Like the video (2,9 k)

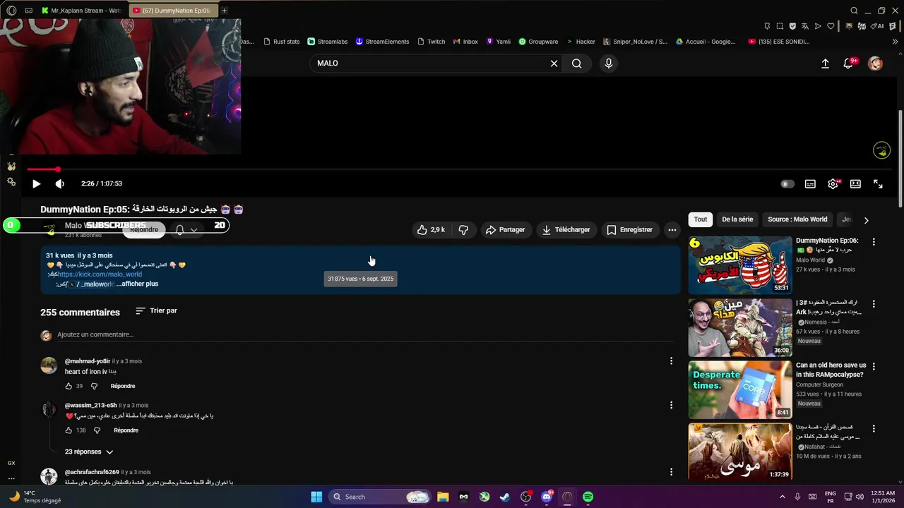point(431,230)
